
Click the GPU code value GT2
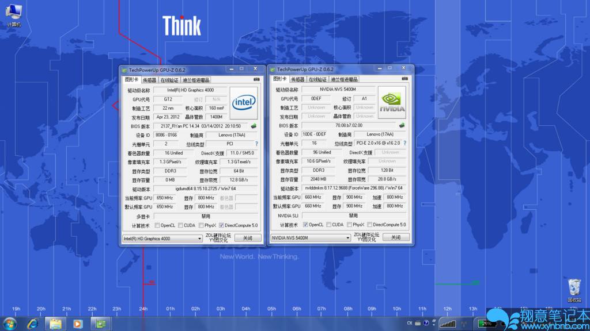pyautogui.click(x=168, y=99)
